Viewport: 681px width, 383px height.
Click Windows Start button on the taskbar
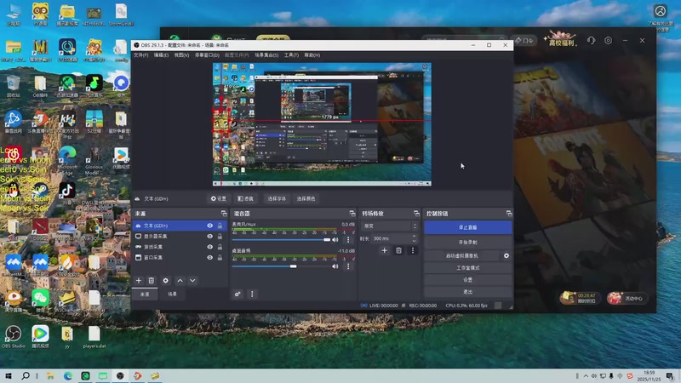[9, 375]
